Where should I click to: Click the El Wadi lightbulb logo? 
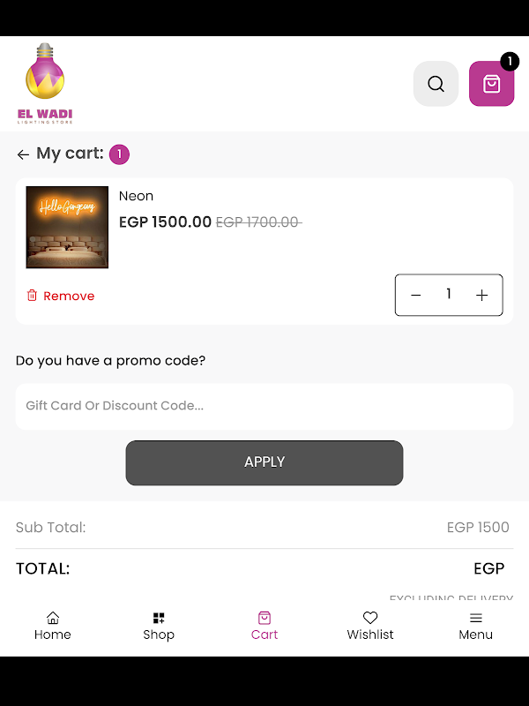coord(45,82)
